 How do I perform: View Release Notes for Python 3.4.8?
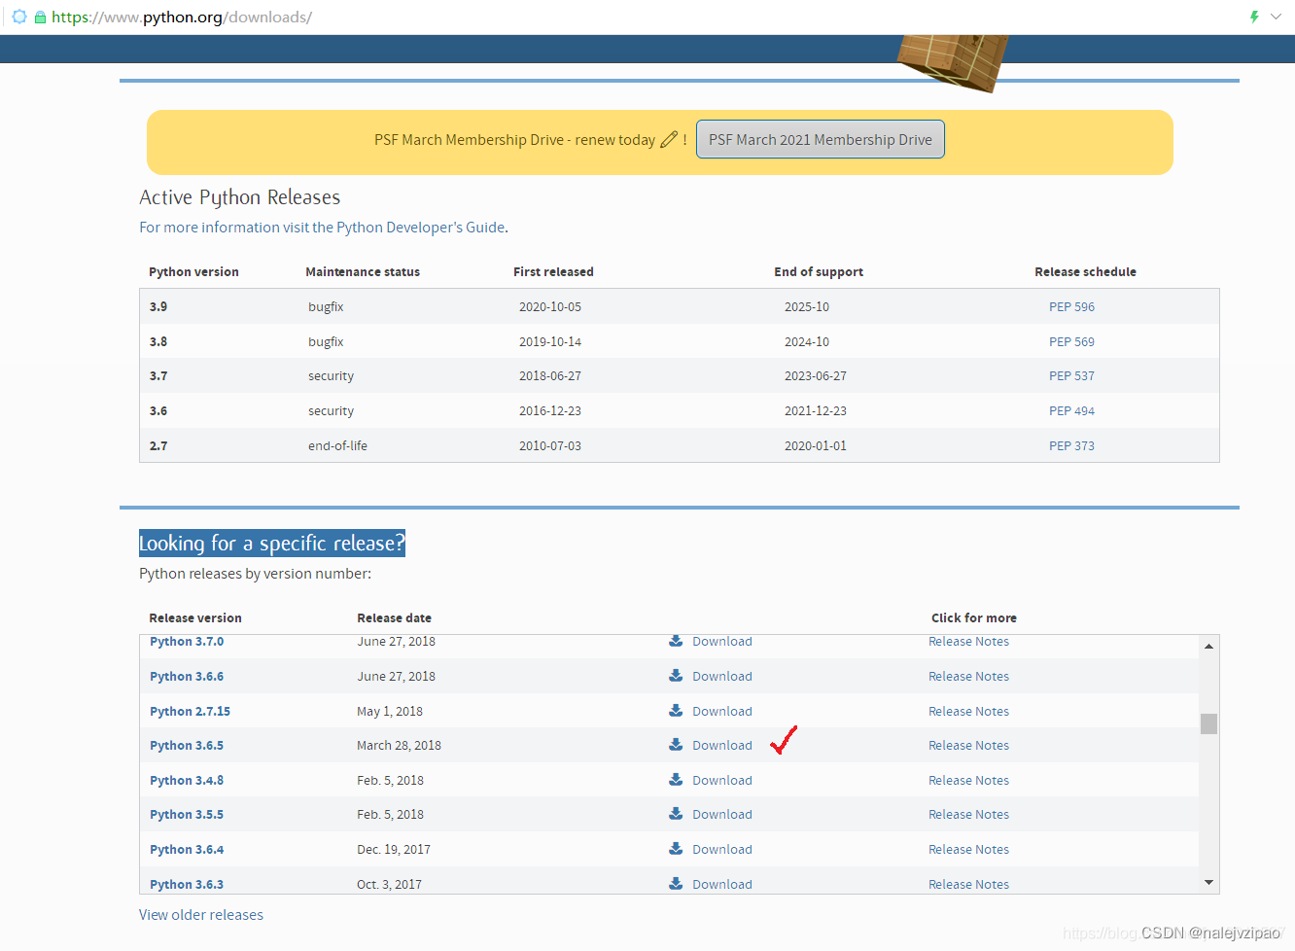(x=968, y=780)
